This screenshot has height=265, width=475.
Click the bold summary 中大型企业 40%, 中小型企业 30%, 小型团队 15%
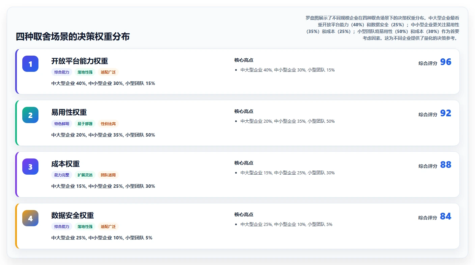(103, 83)
